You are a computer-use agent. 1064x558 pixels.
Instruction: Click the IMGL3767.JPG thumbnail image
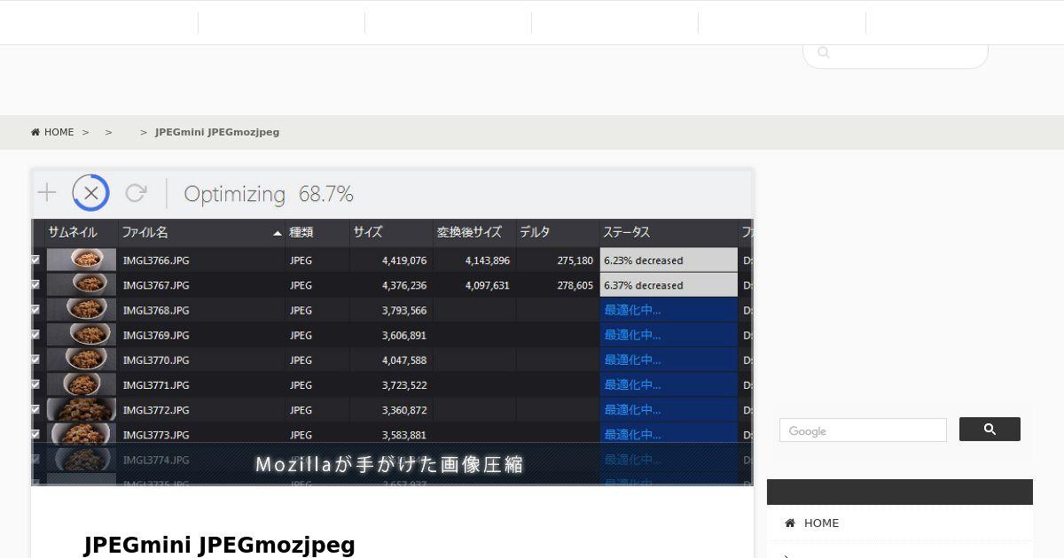(82, 284)
